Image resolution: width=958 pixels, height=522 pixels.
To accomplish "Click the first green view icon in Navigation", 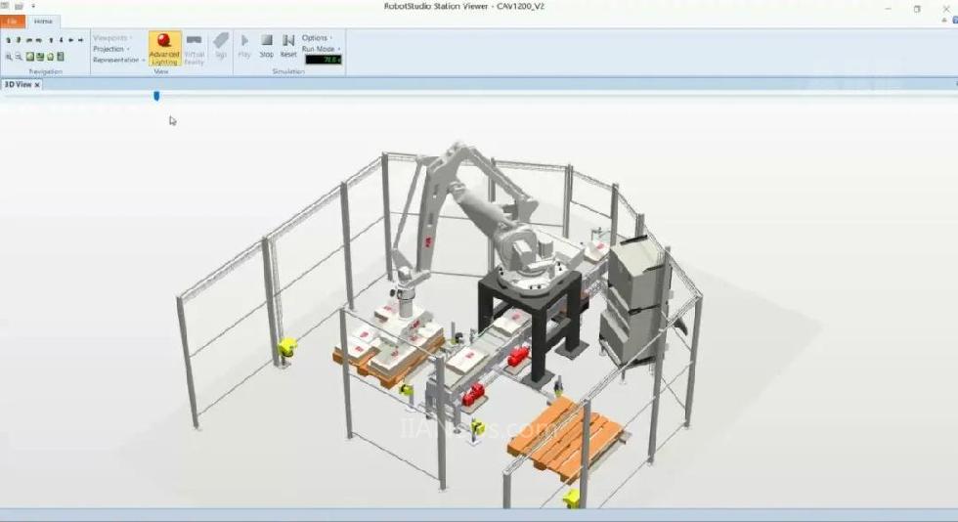I will click(x=29, y=57).
